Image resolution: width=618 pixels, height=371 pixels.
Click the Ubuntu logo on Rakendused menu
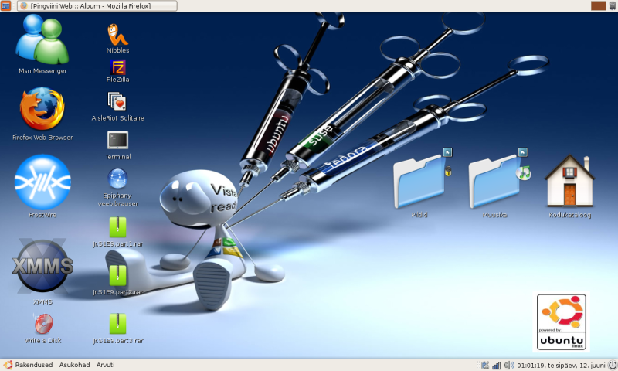[x=8, y=365]
